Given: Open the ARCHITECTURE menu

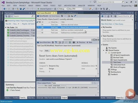Looking at the screenshot, I should click(x=70, y=6).
